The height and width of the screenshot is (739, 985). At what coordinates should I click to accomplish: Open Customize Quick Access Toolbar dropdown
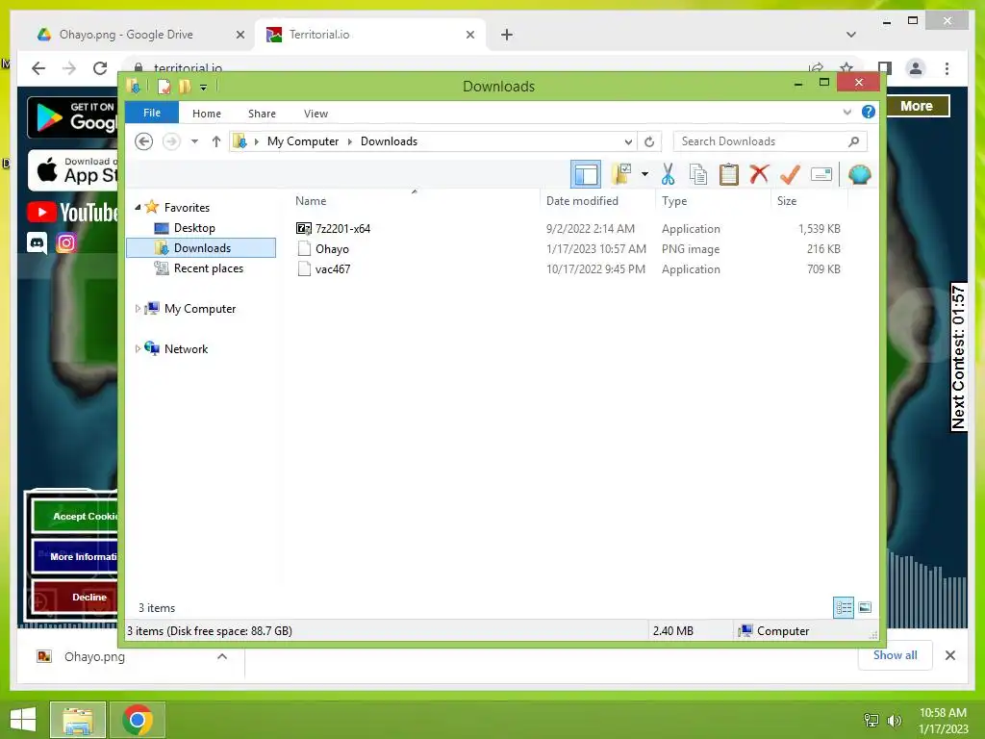pyautogui.click(x=204, y=88)
